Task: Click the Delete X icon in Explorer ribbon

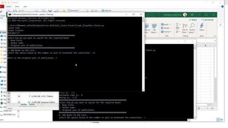Action: pos(50,11)
